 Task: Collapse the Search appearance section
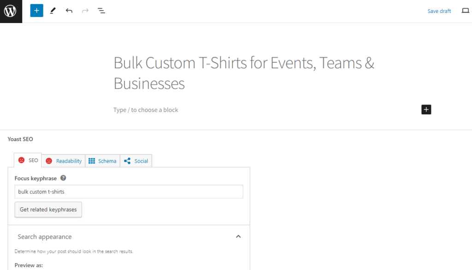click(238, 236)
